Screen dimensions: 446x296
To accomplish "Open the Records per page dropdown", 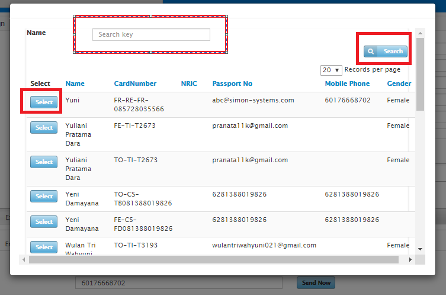I will coord(331,70).
